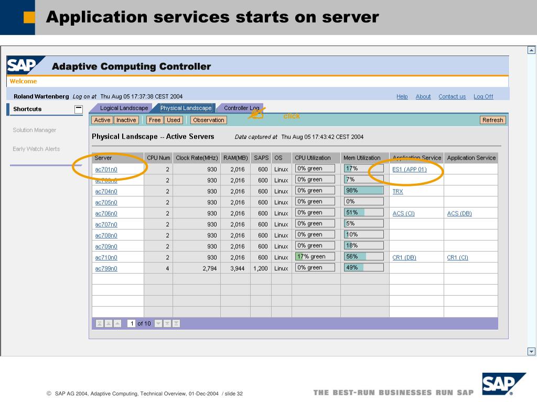Refresh the landscape data

pos(493,120)
